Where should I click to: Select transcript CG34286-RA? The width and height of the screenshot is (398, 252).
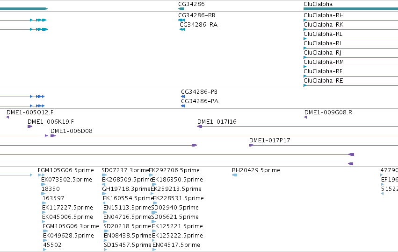pos(198,25)
